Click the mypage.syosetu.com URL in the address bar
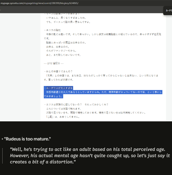The width and height of the screenshot is (172, 175). (x=39, y=3)
